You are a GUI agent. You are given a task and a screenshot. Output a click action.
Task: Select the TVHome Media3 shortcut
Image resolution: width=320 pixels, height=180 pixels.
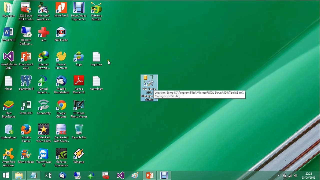tap(96, 11)
